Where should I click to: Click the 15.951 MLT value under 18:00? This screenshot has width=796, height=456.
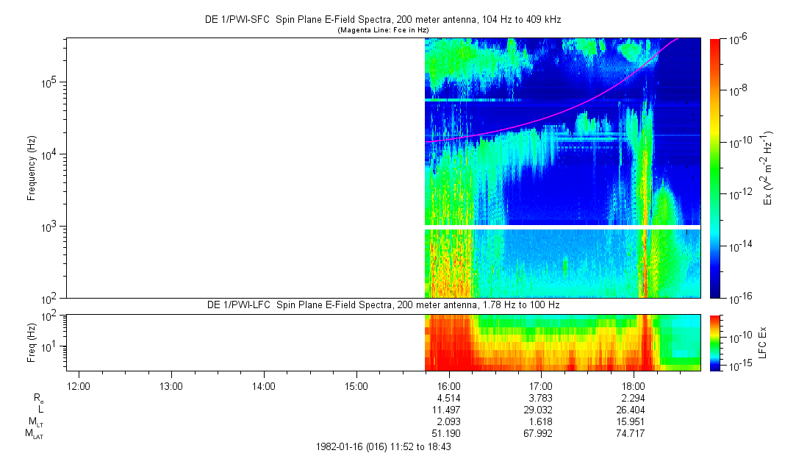(x=634, y=421)
